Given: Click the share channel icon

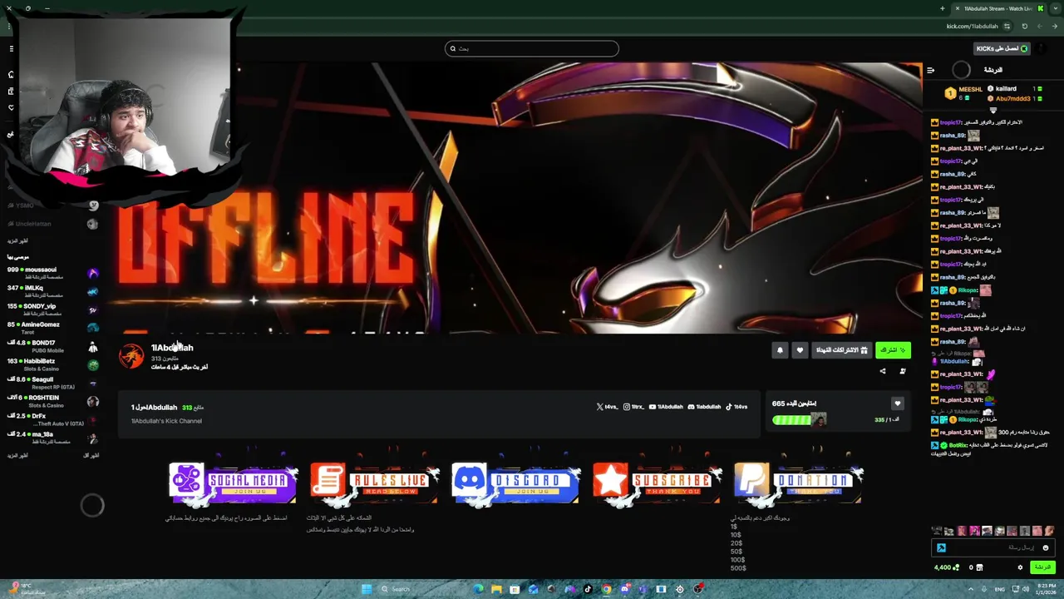Looking at the screenshot, I should pyautogui.click(x=883, y=371).
